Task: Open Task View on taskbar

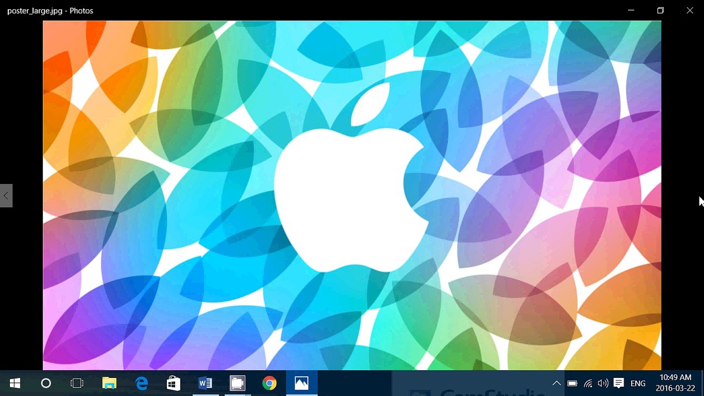Action: pos(77,383)
